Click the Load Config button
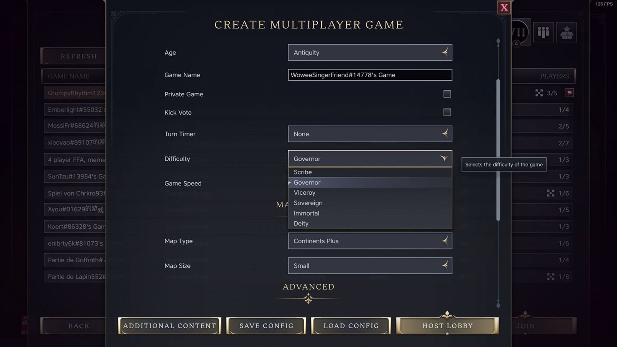Image resolution: width=617 pixels, height=347 pixels. pyautogui.click(x=351, y=326)
